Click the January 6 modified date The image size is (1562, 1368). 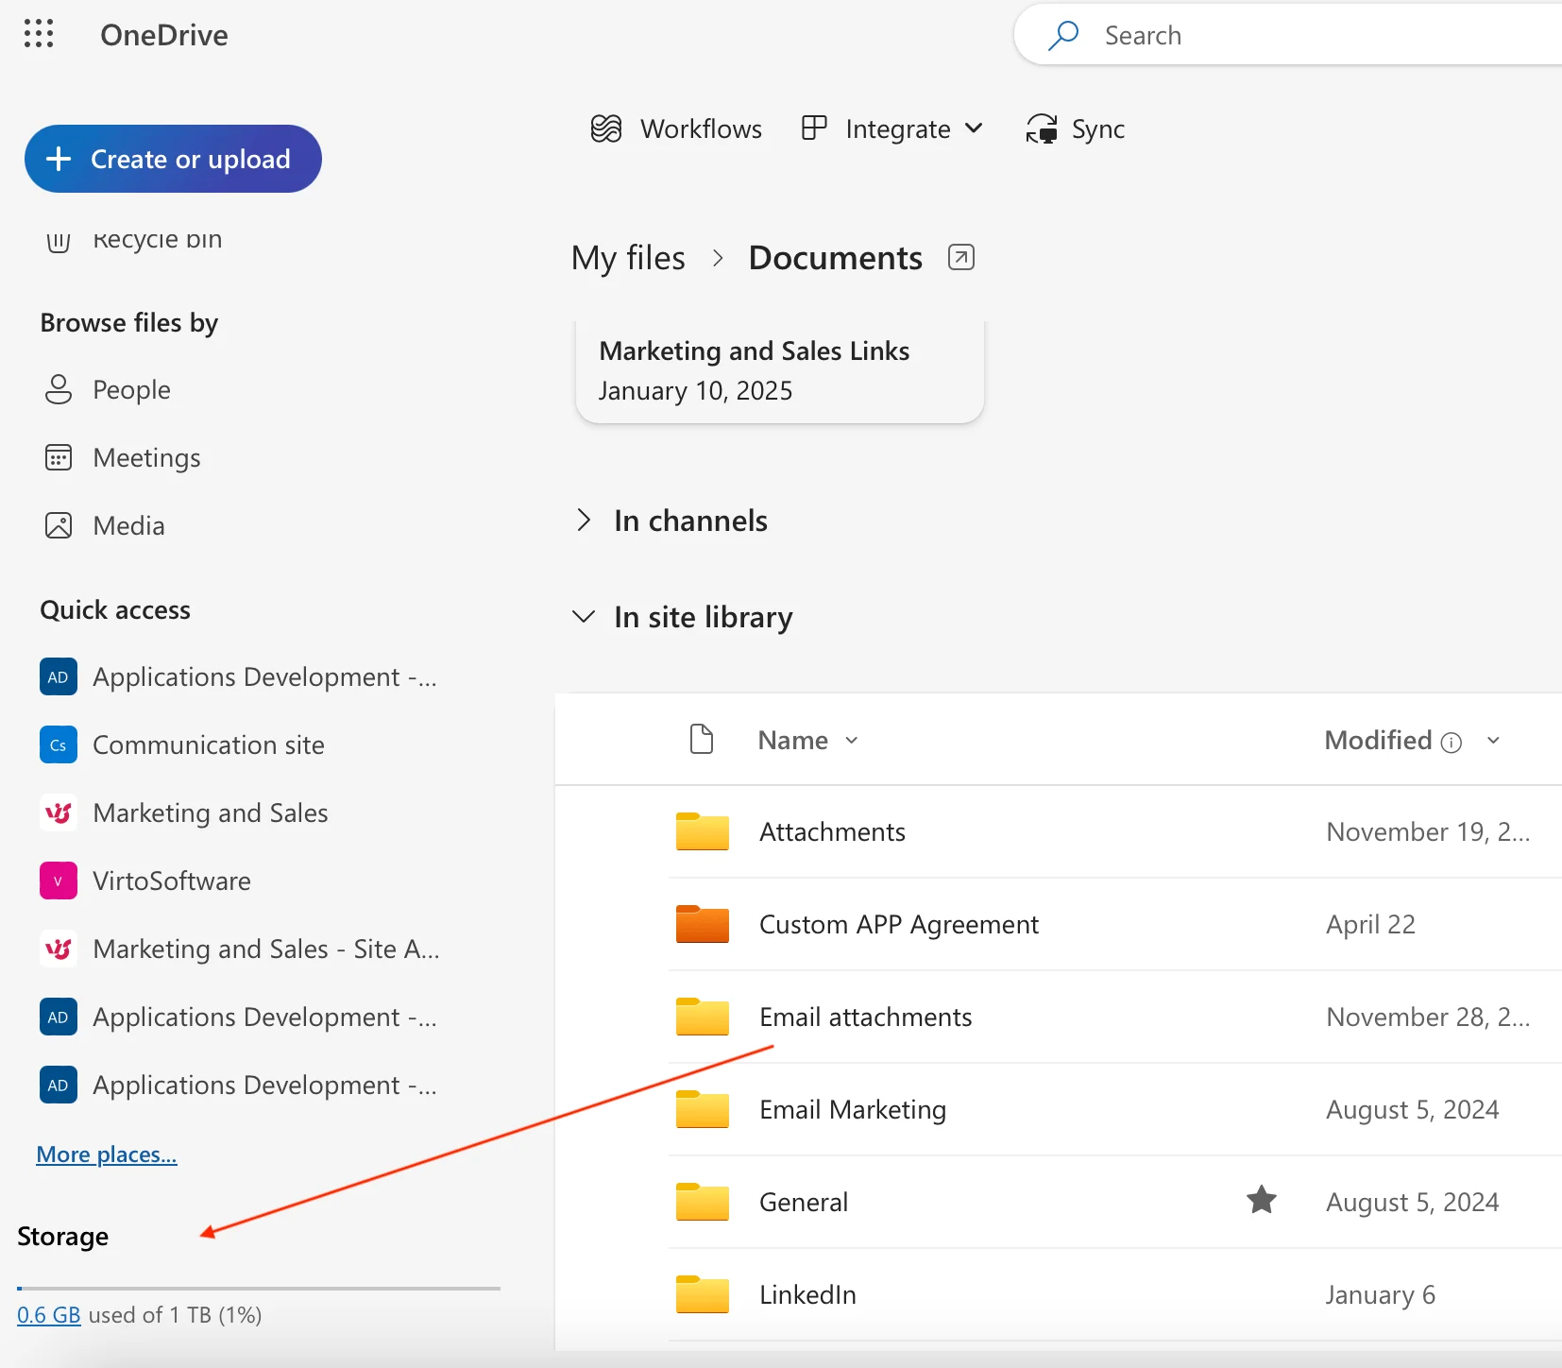pos(1381,1294)
